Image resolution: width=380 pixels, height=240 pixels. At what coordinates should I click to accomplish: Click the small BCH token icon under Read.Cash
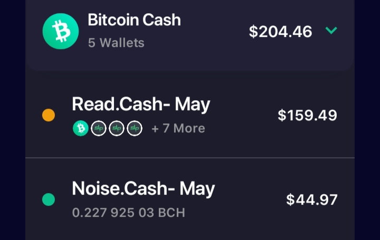(x=81, y=128)
